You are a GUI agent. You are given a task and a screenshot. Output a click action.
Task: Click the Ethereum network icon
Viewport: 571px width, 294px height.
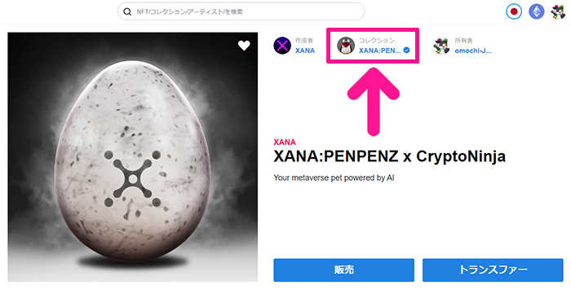tap(536, 11)
